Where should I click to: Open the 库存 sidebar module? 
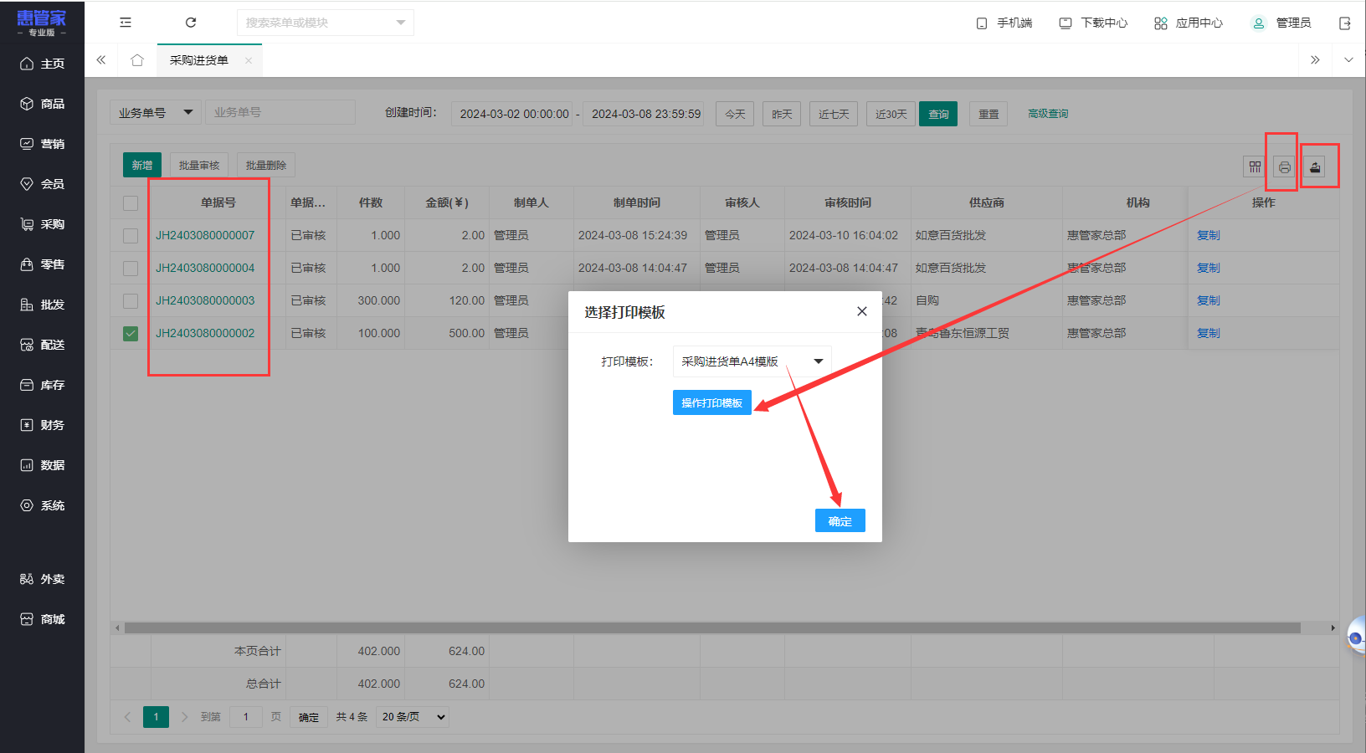click(42, 385)
